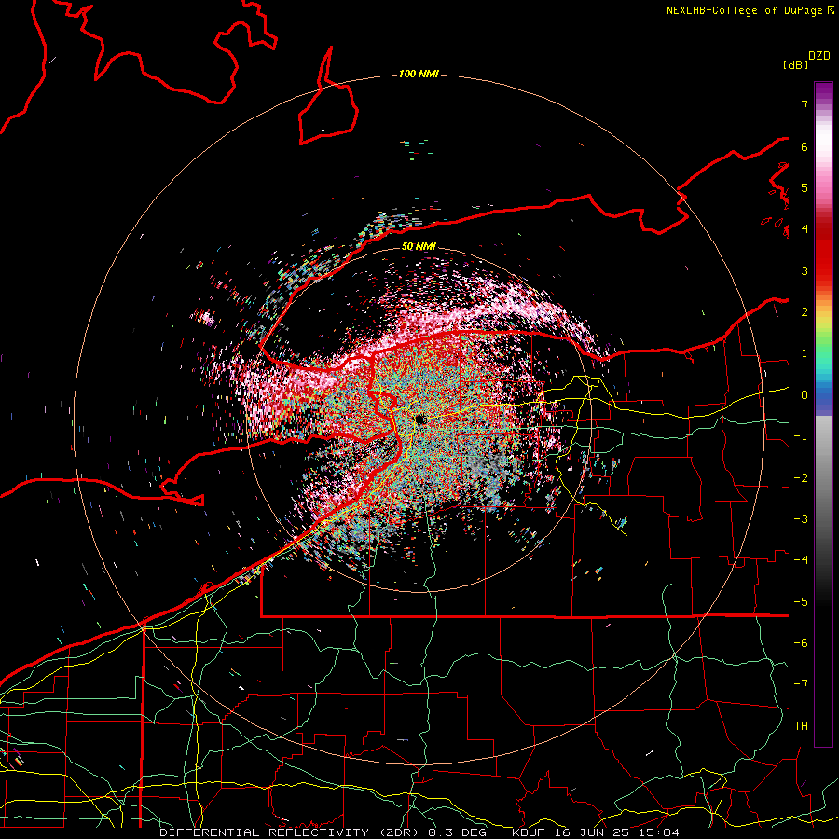This screenshot has width=839, height=839.
Task: Click the 1 value on color scale
Action: [x=805, y=353]
